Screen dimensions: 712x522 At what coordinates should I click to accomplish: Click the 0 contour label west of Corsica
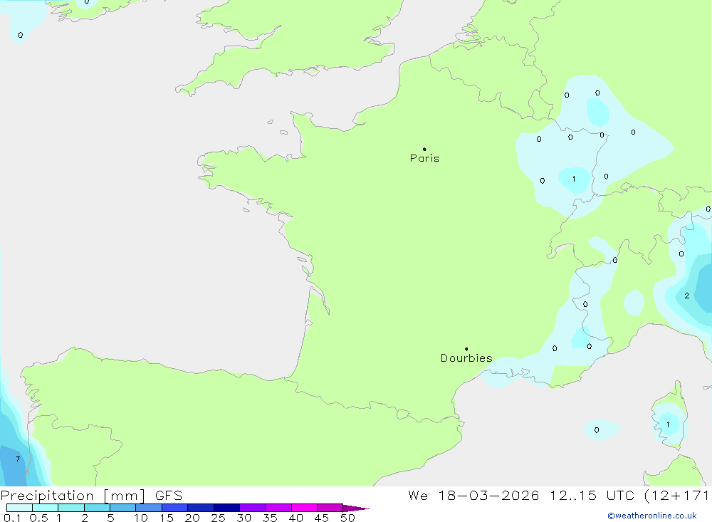click(597, 430)
